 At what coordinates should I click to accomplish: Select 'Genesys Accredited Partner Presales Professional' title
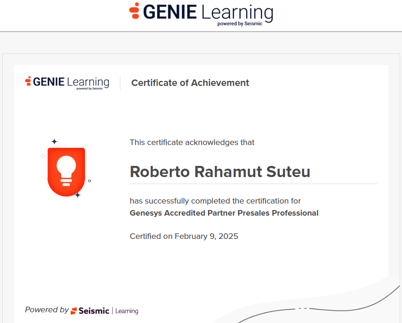point(224,213)
